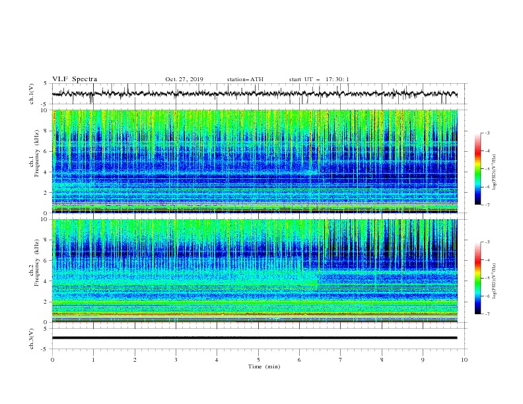Image resolution: width=523 pixels, height=404 pixels.
Task: Click the "6" tick on the time axis
Action: click(x=299, y=360)
